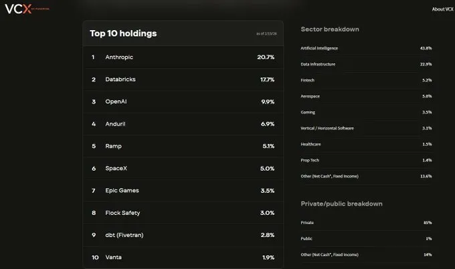This screenshot has width=455, height=269.
Task: Click the Top 10 holdings heading
Action: [x=123, y=33]
